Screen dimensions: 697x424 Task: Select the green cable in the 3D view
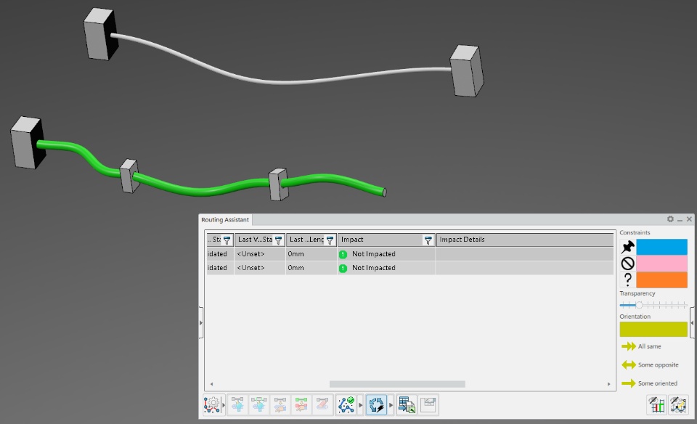[x=200, y=191]
